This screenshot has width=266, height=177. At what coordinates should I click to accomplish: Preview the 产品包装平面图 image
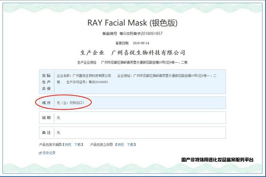[68, 144]
